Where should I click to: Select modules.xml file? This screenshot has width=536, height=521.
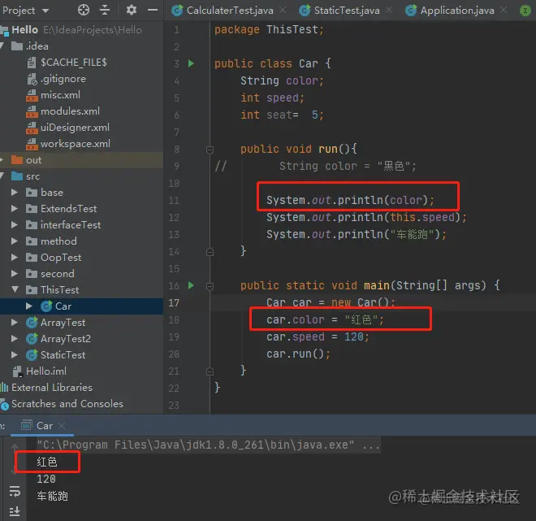click(x=70, y=111)
